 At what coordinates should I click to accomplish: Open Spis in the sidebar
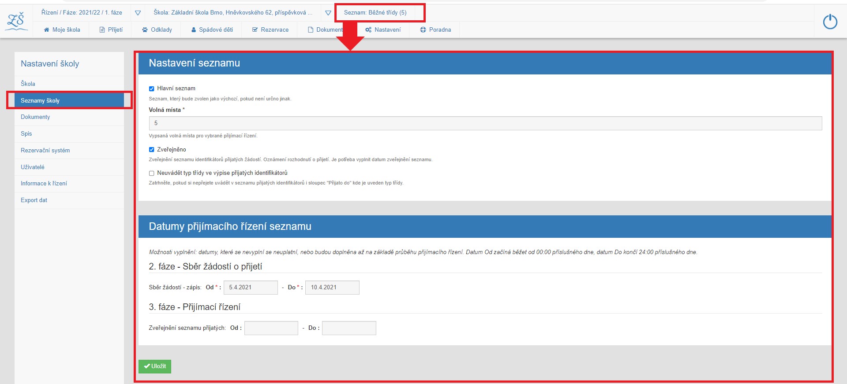coord(69,134)
